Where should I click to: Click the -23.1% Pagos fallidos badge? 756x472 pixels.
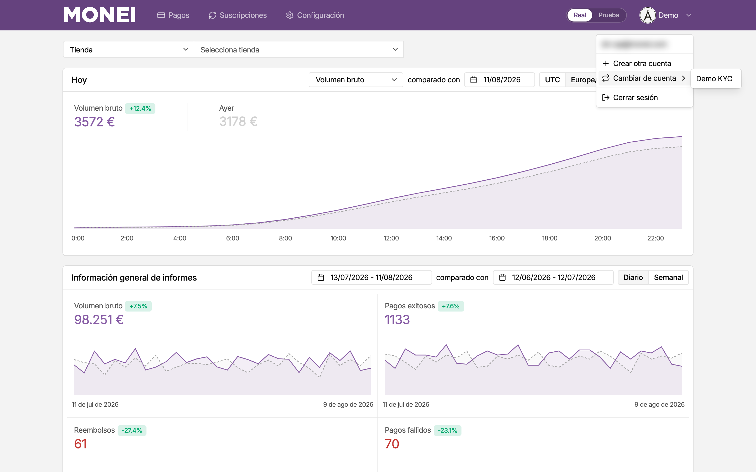tap(447, 431)
